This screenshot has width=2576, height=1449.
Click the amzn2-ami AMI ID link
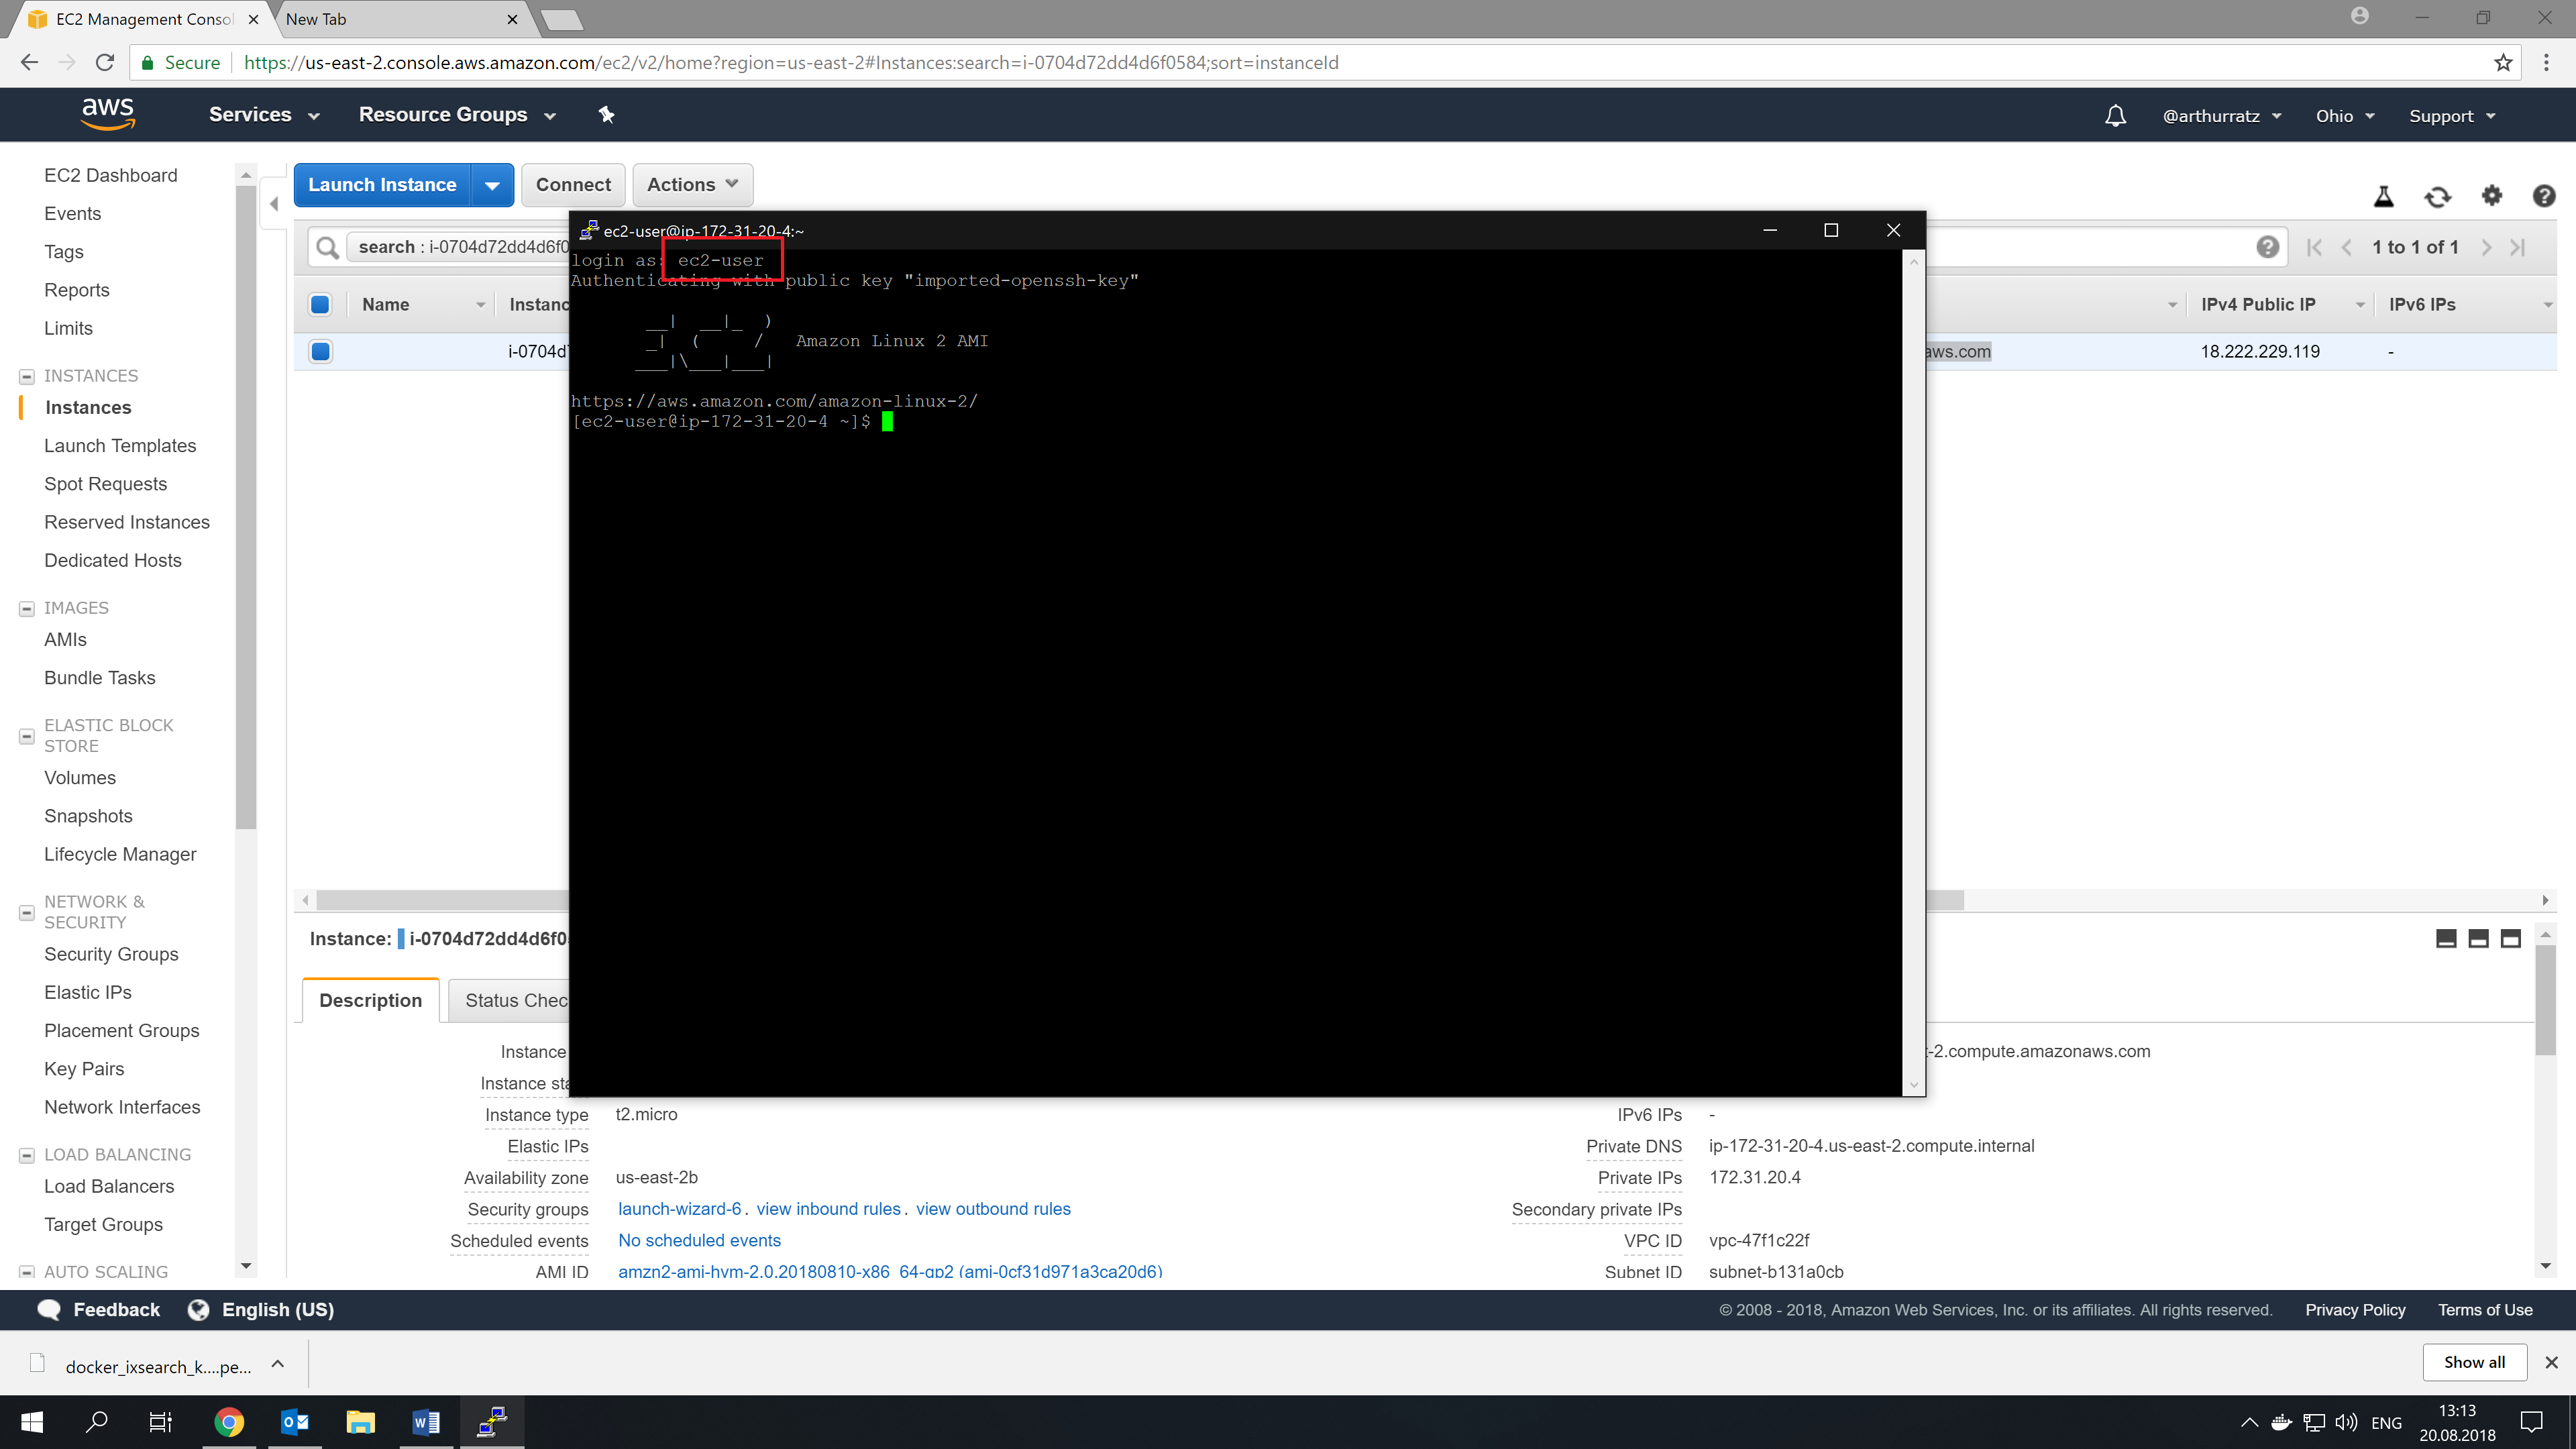tap(890, 1271)
